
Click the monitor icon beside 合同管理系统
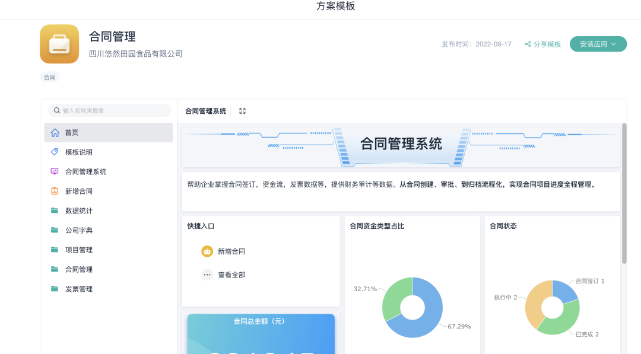[55, 171]
